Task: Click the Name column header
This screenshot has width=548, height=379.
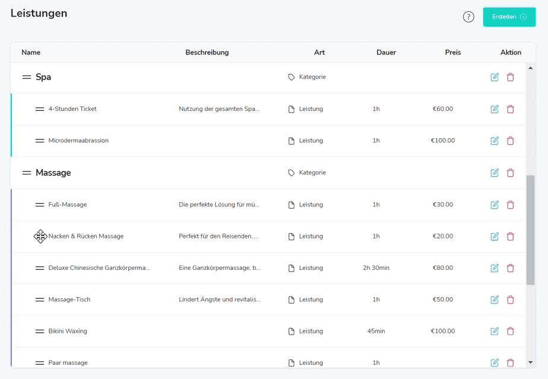Action: coord(31,52)
